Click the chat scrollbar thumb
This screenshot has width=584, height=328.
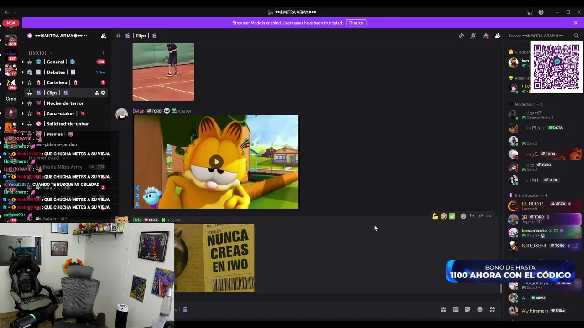[x=501, y=288]
